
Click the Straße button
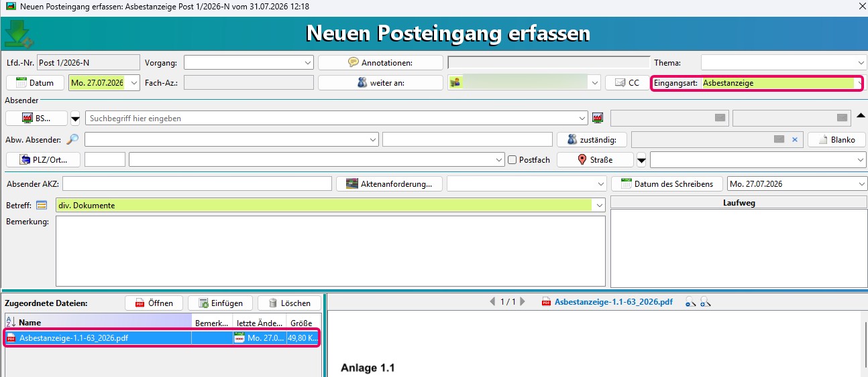[595, 160]
